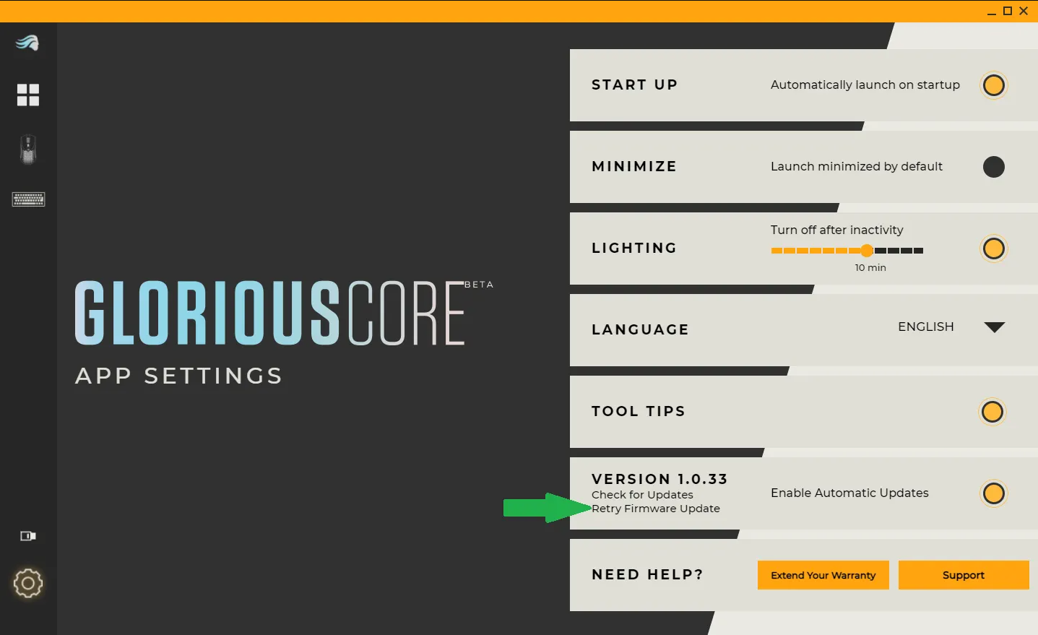This screenshot has height=635, width=1038.
Task: Minimize the Glorious Core window
Action: pos(992,12)
